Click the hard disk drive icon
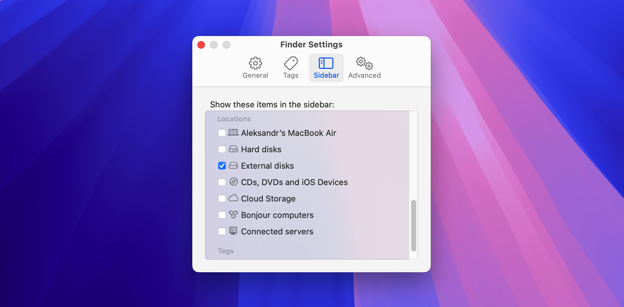The height and width of the screenshot is (307, 624). [x=233, y=149]
